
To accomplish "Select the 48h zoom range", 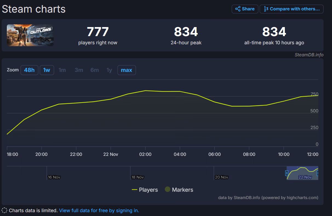I will 29,70.
